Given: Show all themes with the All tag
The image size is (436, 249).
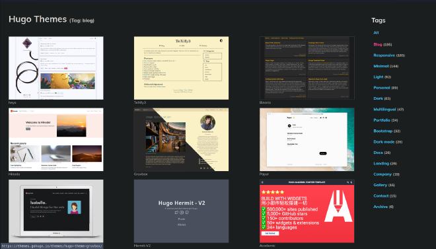Looking at the screenshot, I should click(376, 33).
